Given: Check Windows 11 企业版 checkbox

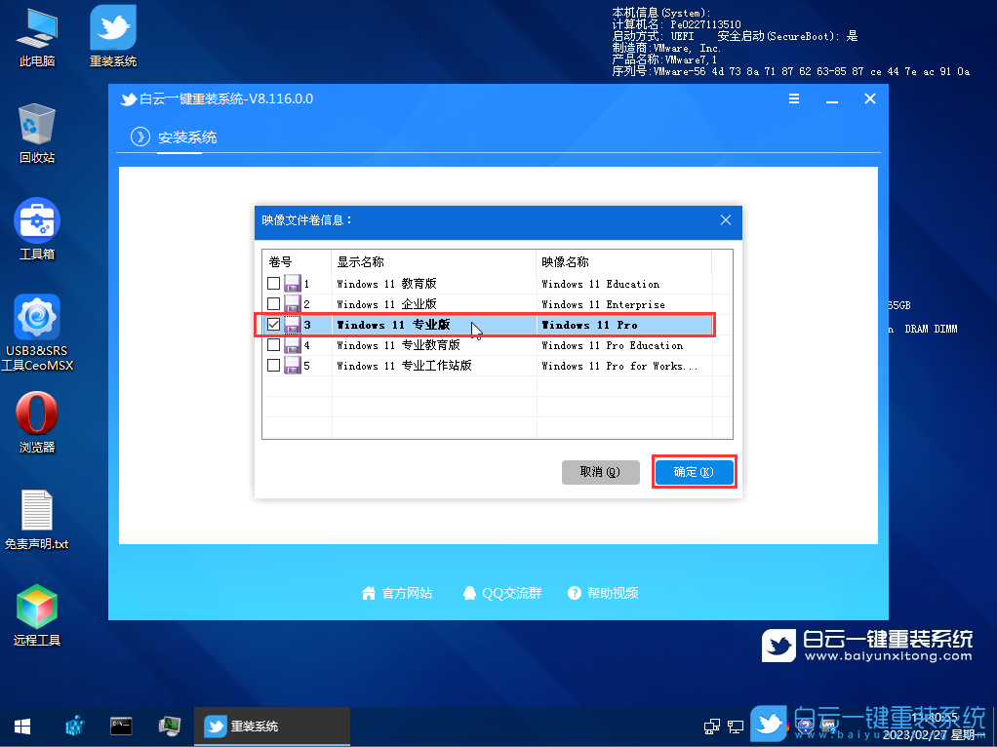Looking at the screenshot, I should (x=273, y=304).
